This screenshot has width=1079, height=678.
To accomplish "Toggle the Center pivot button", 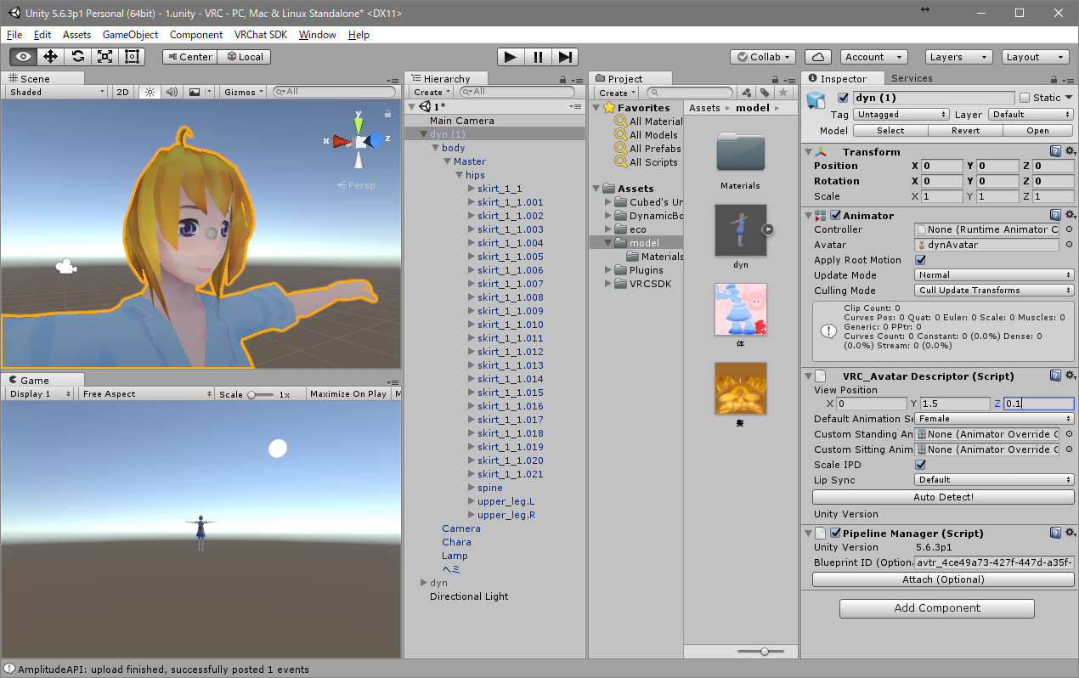I will (190, 57).
